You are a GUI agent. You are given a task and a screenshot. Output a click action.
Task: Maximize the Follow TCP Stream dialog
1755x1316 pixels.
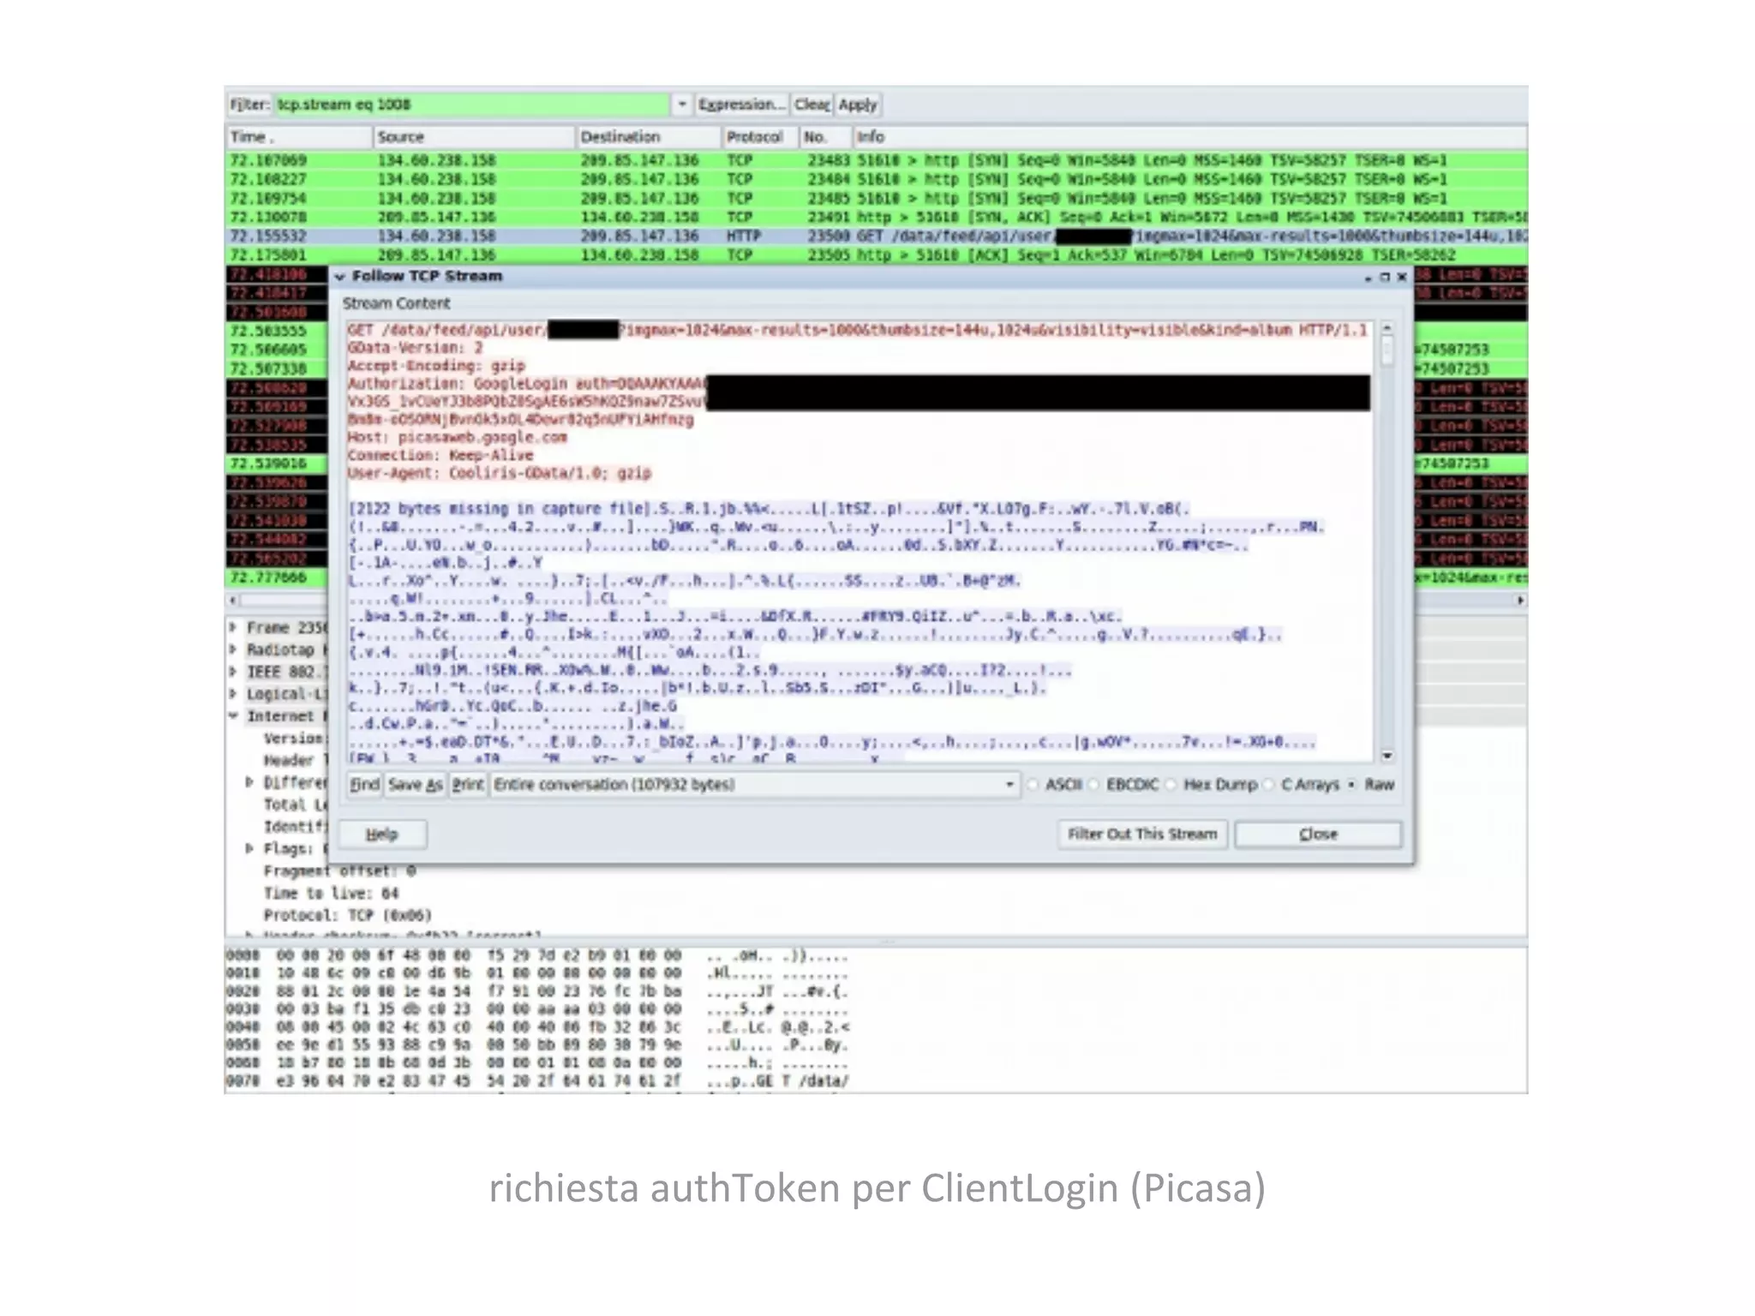(1385, 277)
